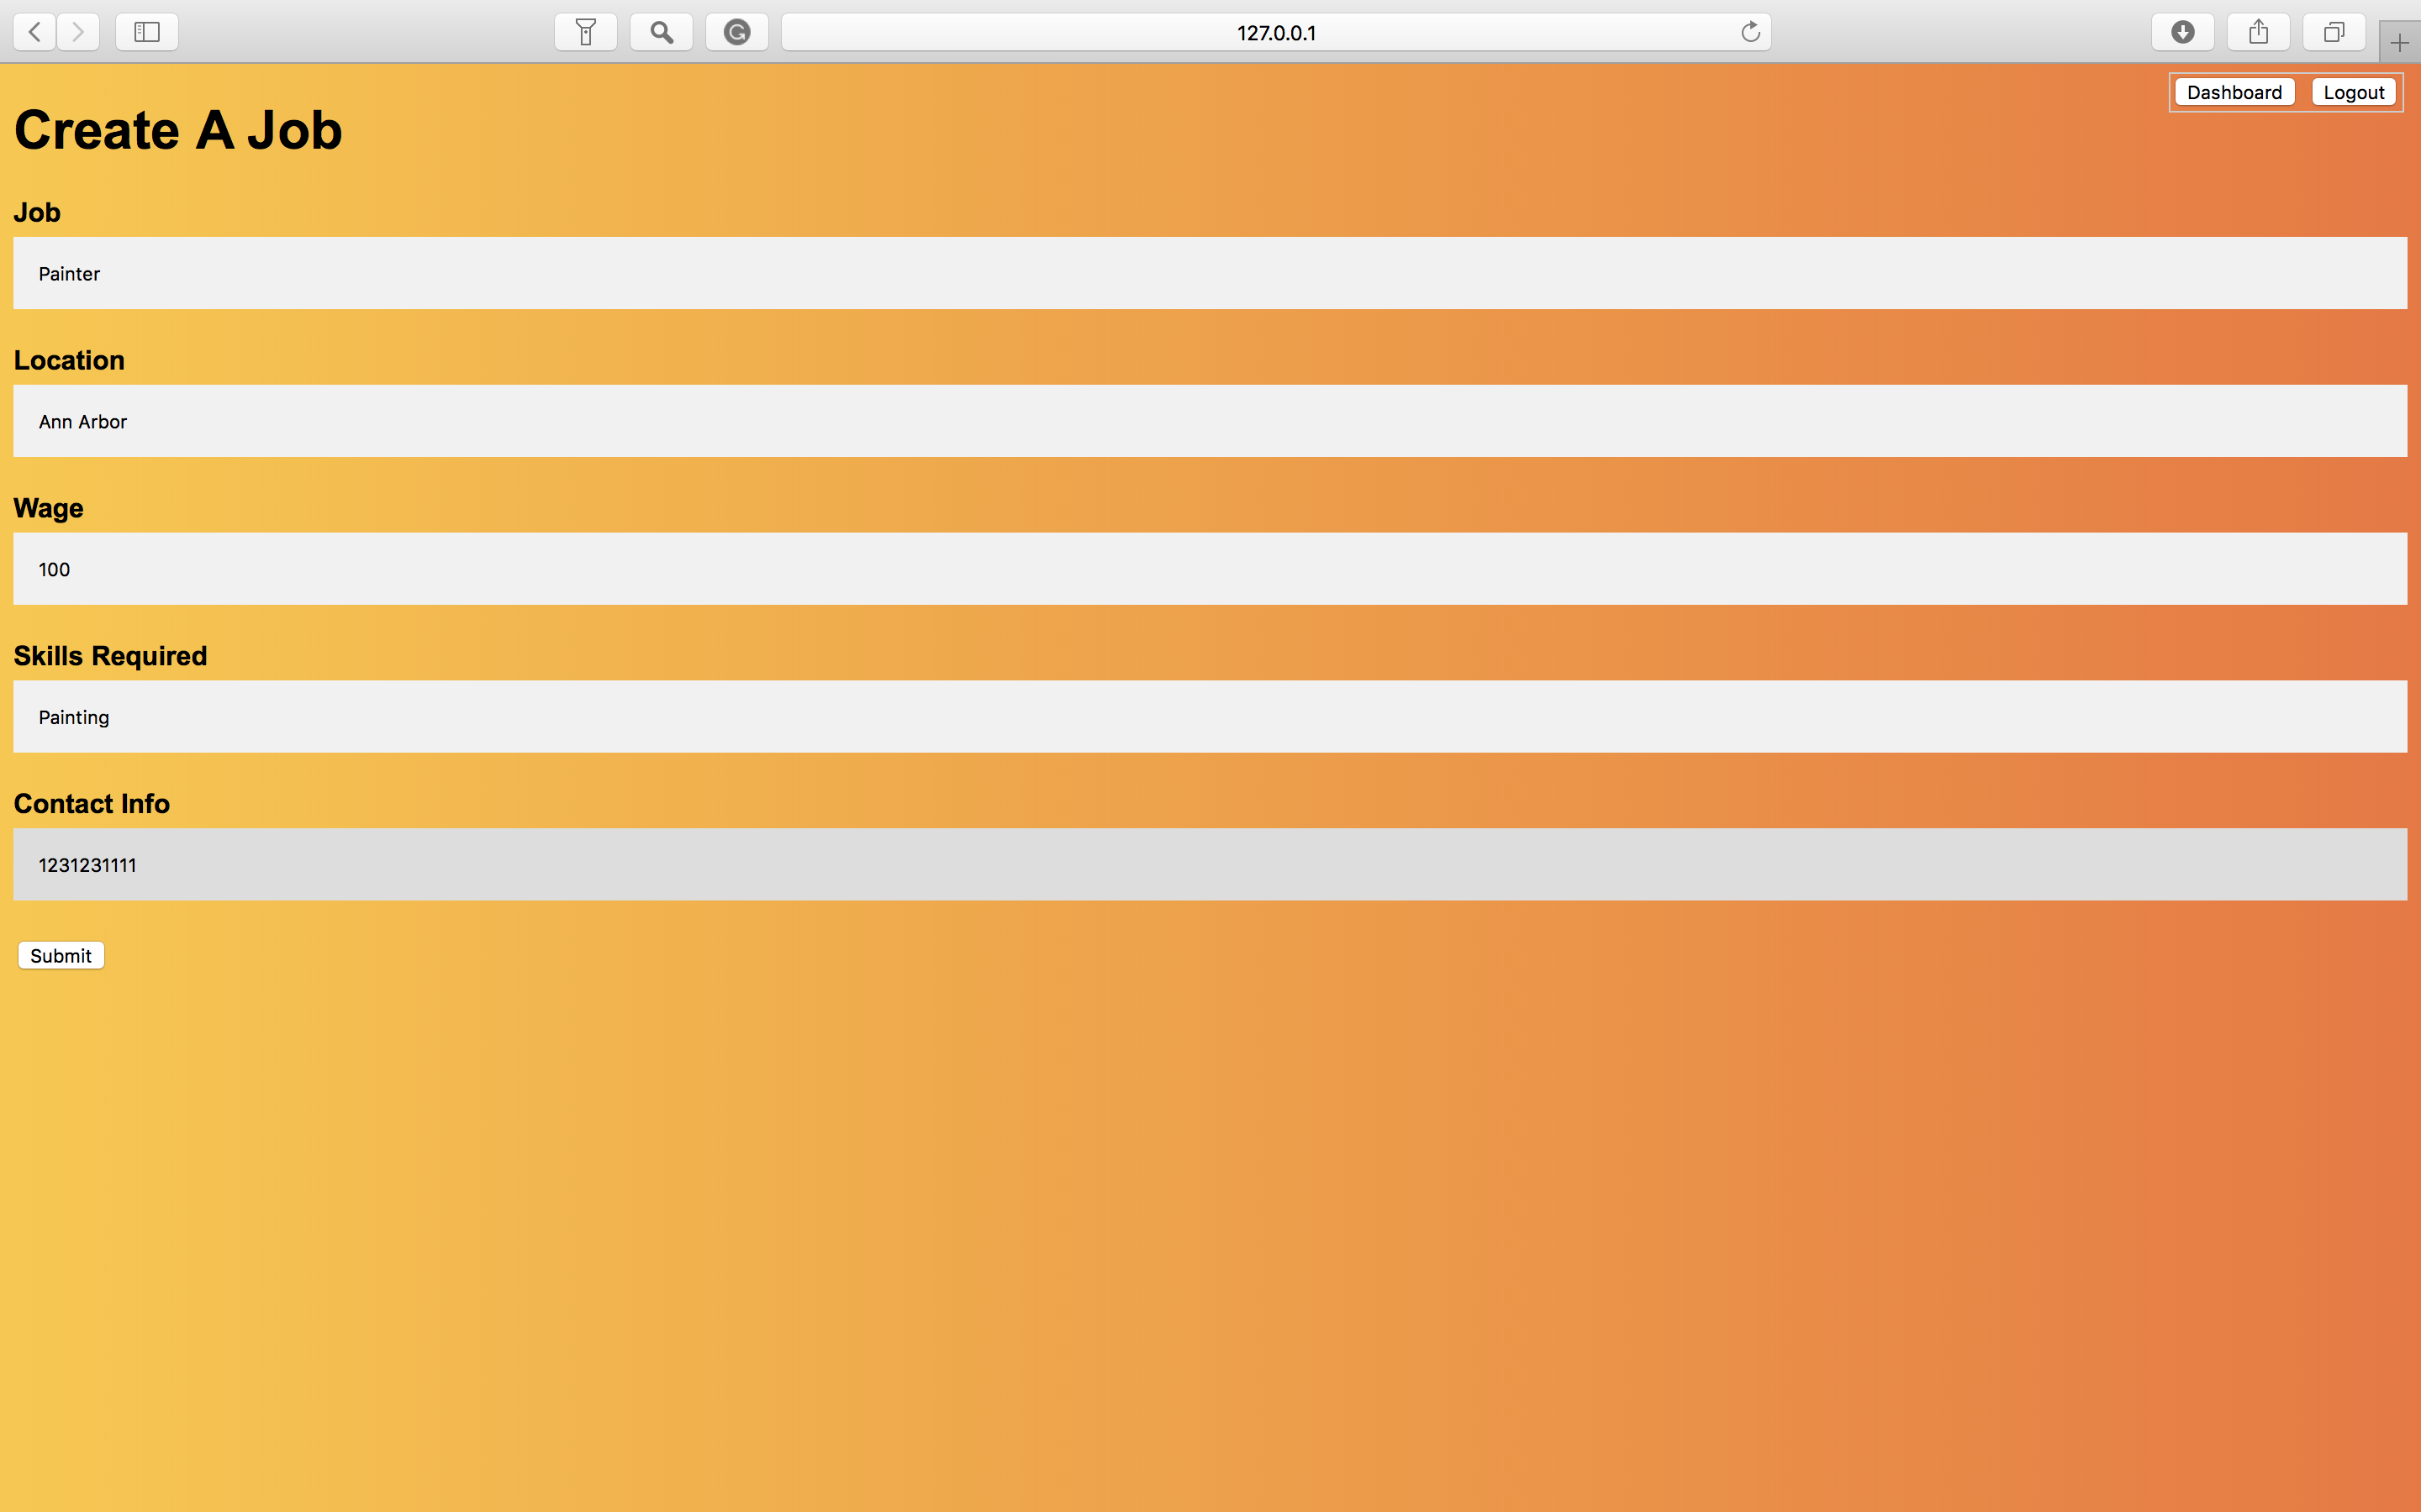
Task: Click the flashlight extension icon
Action: (x=586, y=32)
